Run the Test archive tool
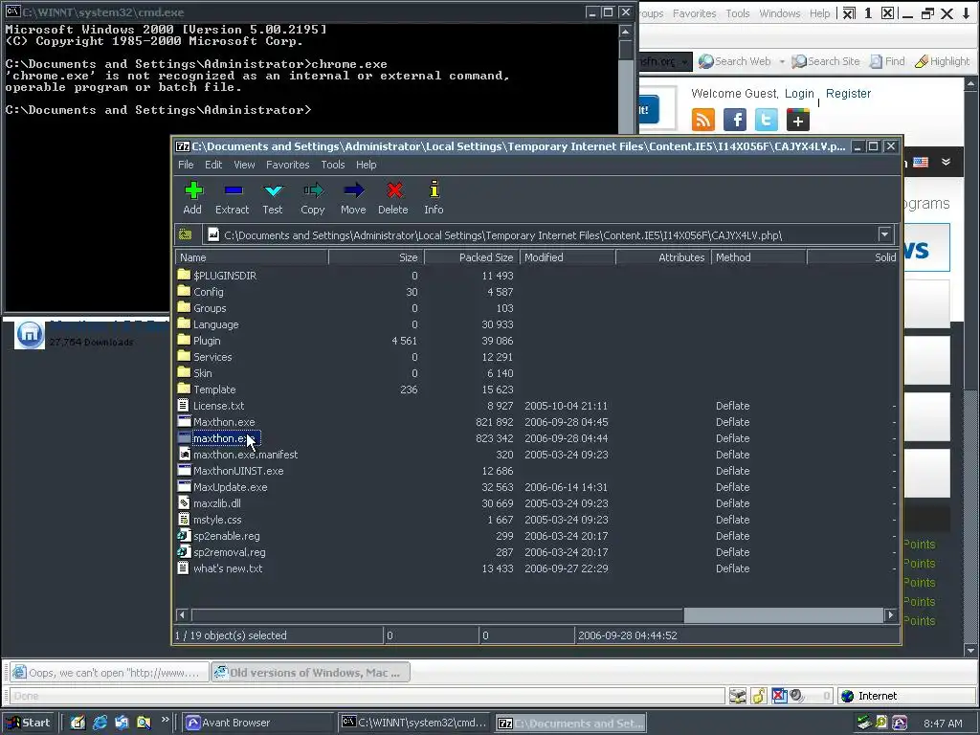This screenshot has height=735, width=980. pyautogui.click(x=273, y=197)
